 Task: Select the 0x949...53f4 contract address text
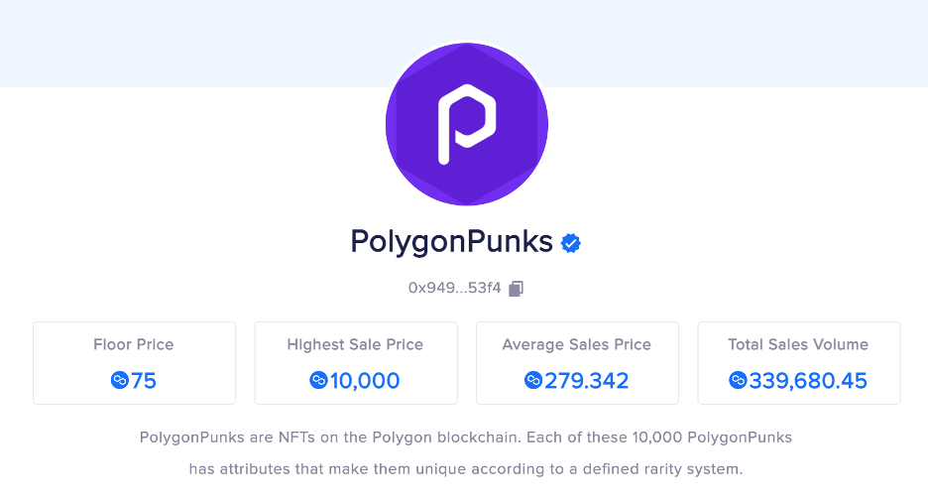coord(455,289)
